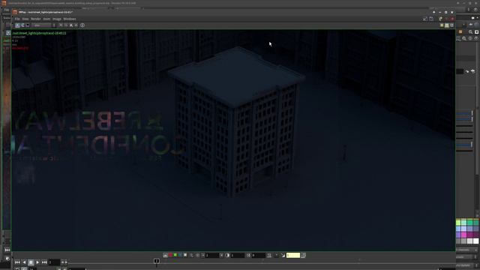The height and width of the screenshot is (270, 480).
Task: Stop playback with the square button
Action: tap(31, 262)
